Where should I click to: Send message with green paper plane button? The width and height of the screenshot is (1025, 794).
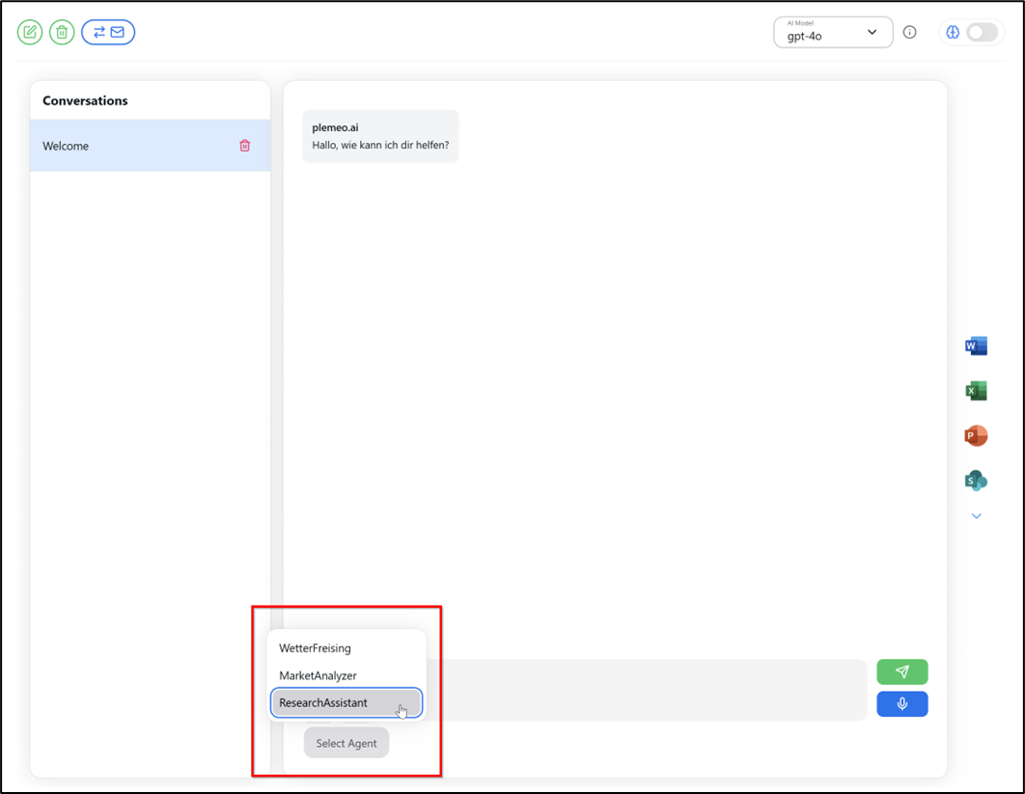[901, 671]
